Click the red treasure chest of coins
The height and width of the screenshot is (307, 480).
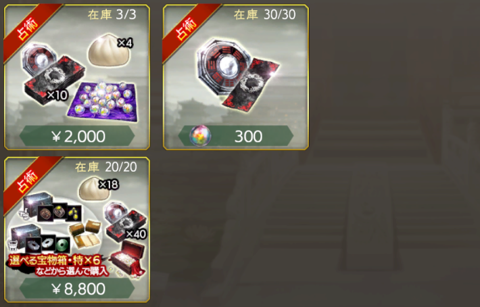click(x=128, y=259)
